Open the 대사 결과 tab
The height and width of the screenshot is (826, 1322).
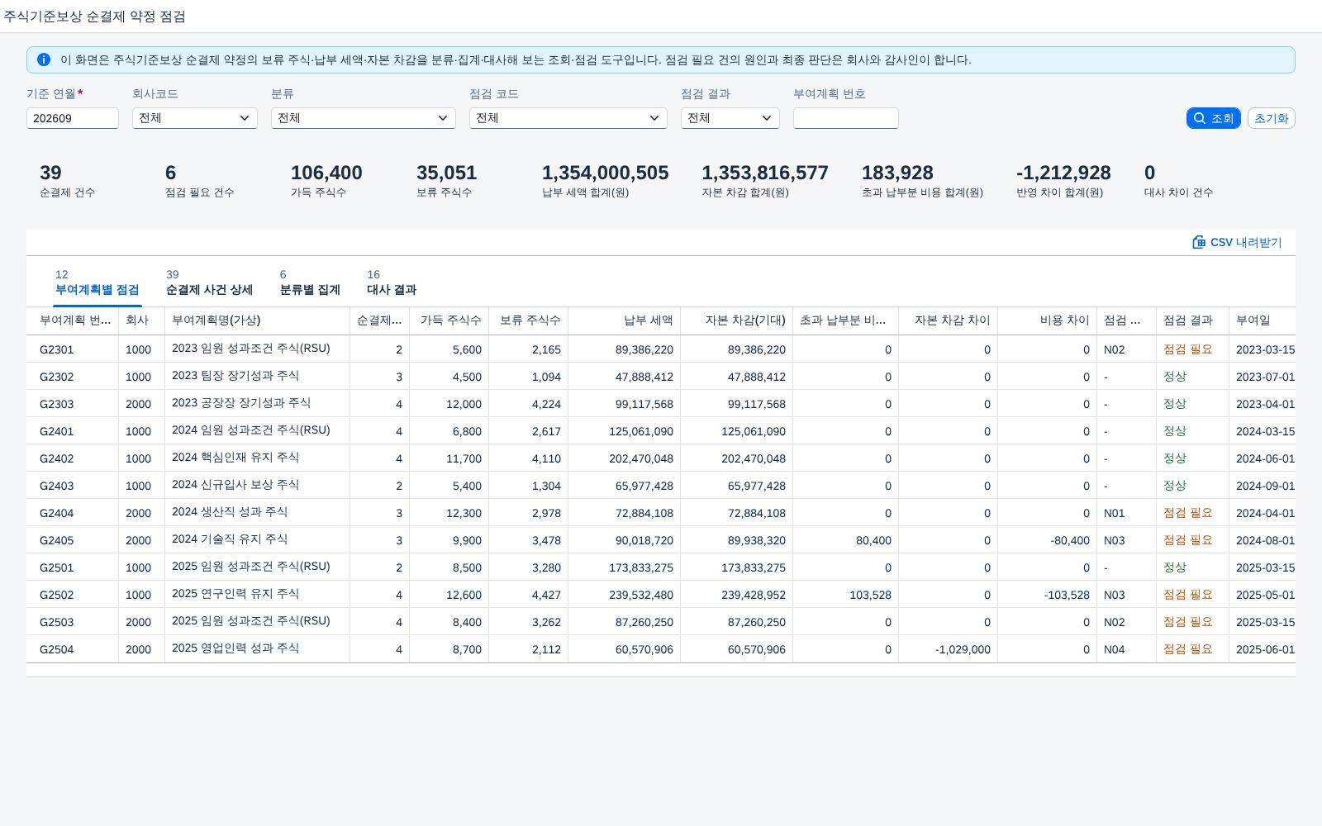[x=392, y=282]
